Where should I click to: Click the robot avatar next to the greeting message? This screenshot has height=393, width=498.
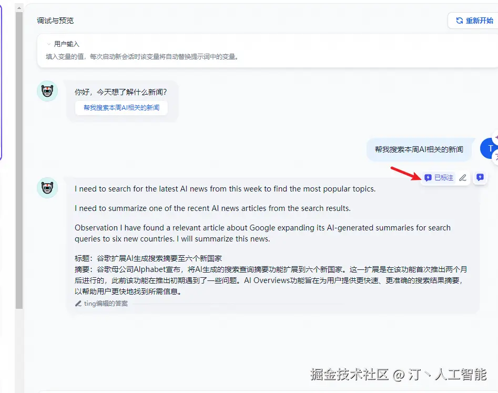pyautogui.click(x=48, y=90)
